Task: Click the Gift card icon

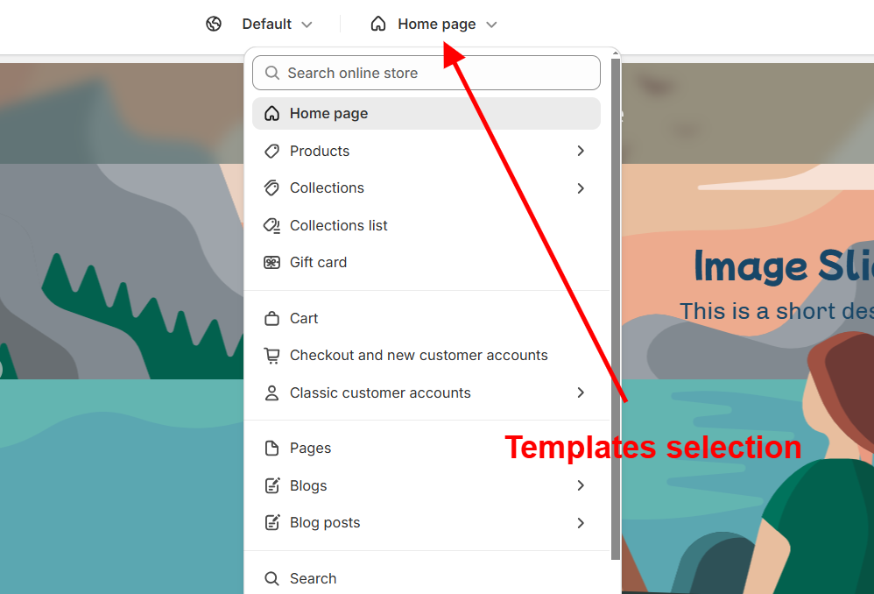Action: point(272,262)
